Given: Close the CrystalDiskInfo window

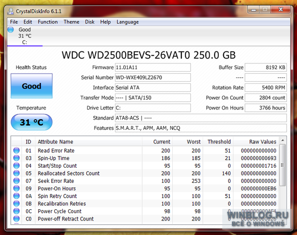Looking at the screenshot, I should pyautogui.click(x=280, y=10).
